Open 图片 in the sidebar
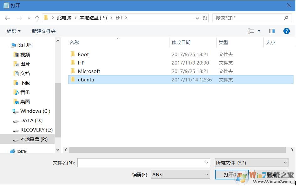The width and height of the screenshot is (296, 186). coord(25,64)
